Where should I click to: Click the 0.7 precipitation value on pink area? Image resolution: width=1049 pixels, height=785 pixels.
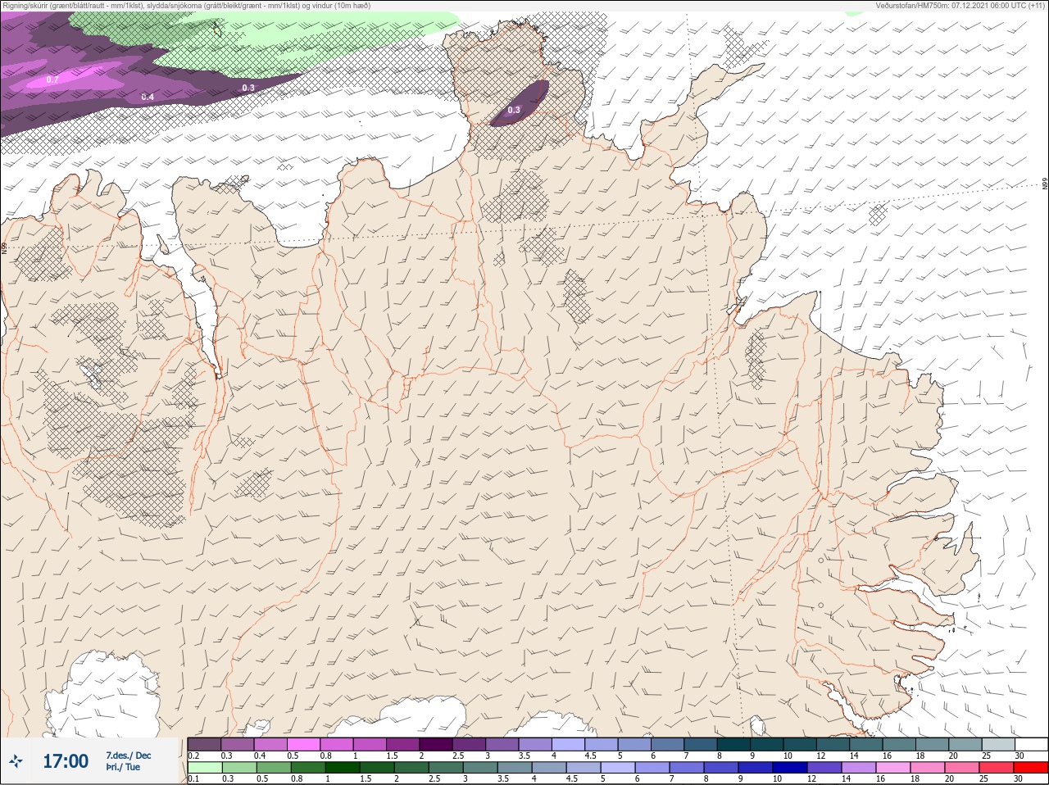tap(52, 79)
